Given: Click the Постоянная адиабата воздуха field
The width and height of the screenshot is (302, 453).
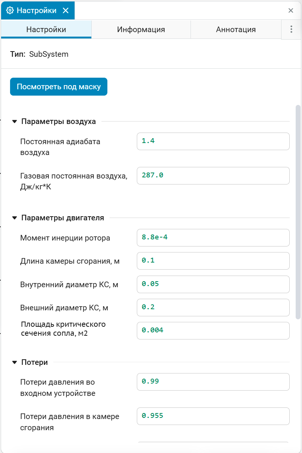Looking at the screenshot, I should pyautogui.click(x=213, y=141).
